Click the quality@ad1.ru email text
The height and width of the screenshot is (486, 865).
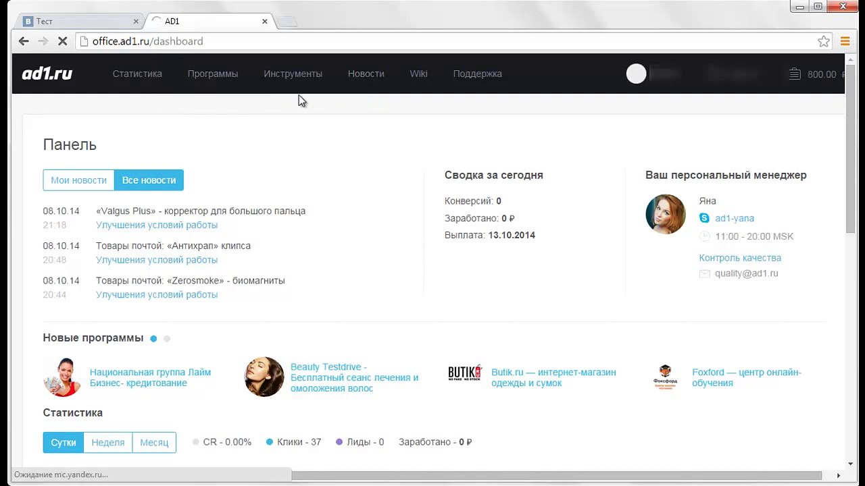(747, 273)
